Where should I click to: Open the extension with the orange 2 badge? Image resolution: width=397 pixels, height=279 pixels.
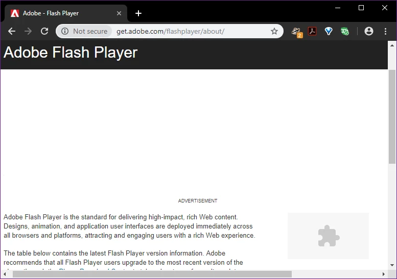(296, 32)
